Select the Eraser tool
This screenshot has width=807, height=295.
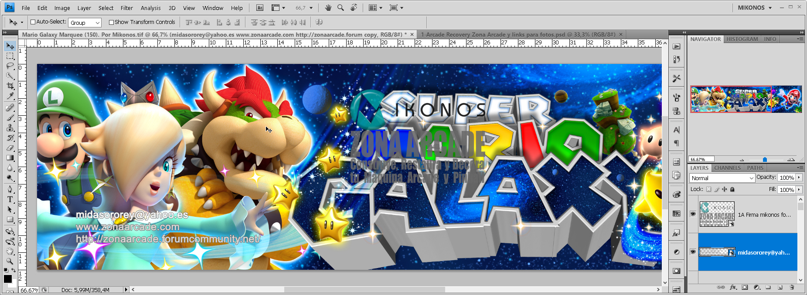click(x=10, y=147)
